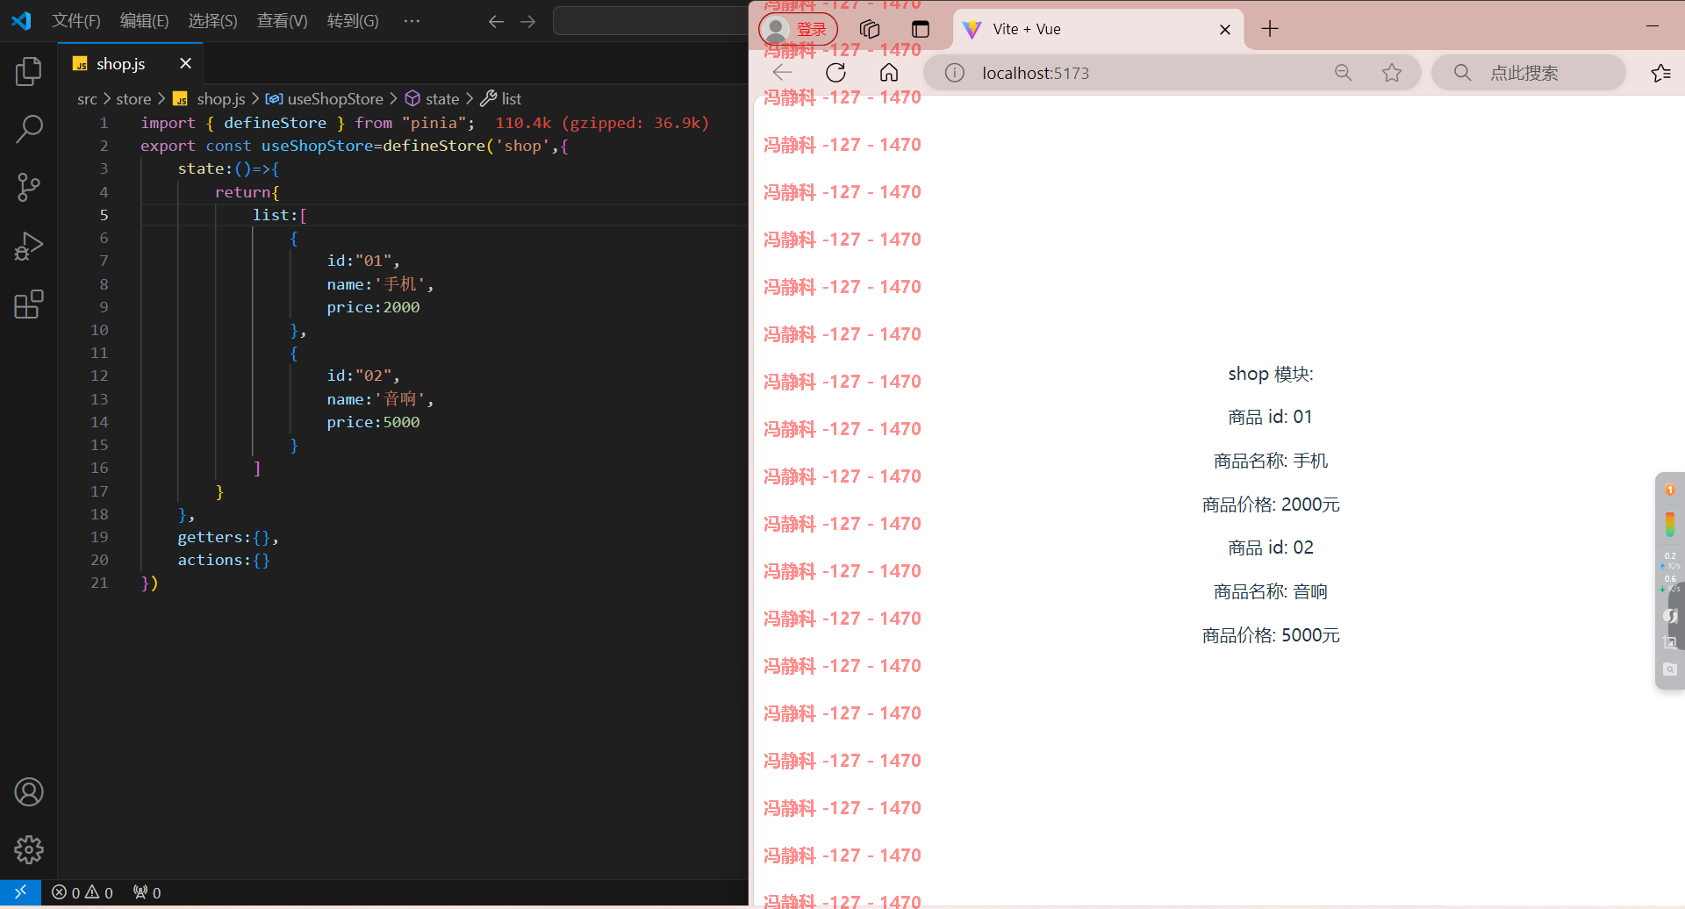Go to the browser home page

coord(889,73)
